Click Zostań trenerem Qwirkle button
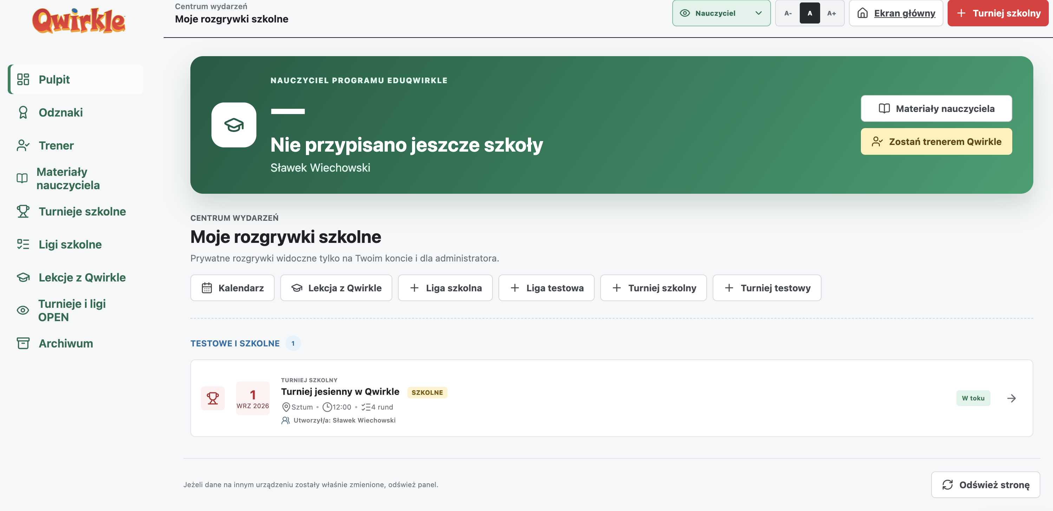This screenshot has height=511, width=1053. pyautogui.click(x=936, y=141)
